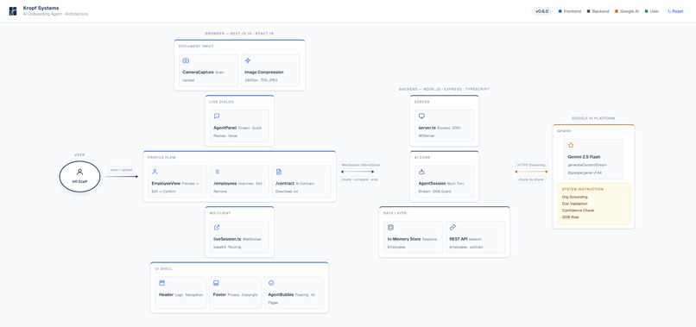Click the external link icon in liveSession.ts card
Image resolution: width=696 pixels, height=327 pixels.
coord(217,227)
